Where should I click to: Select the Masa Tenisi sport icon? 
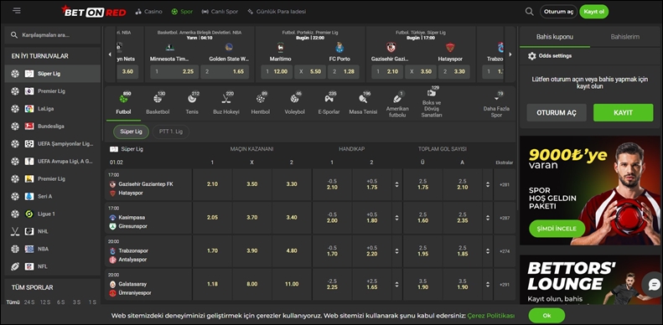point(363,99)
